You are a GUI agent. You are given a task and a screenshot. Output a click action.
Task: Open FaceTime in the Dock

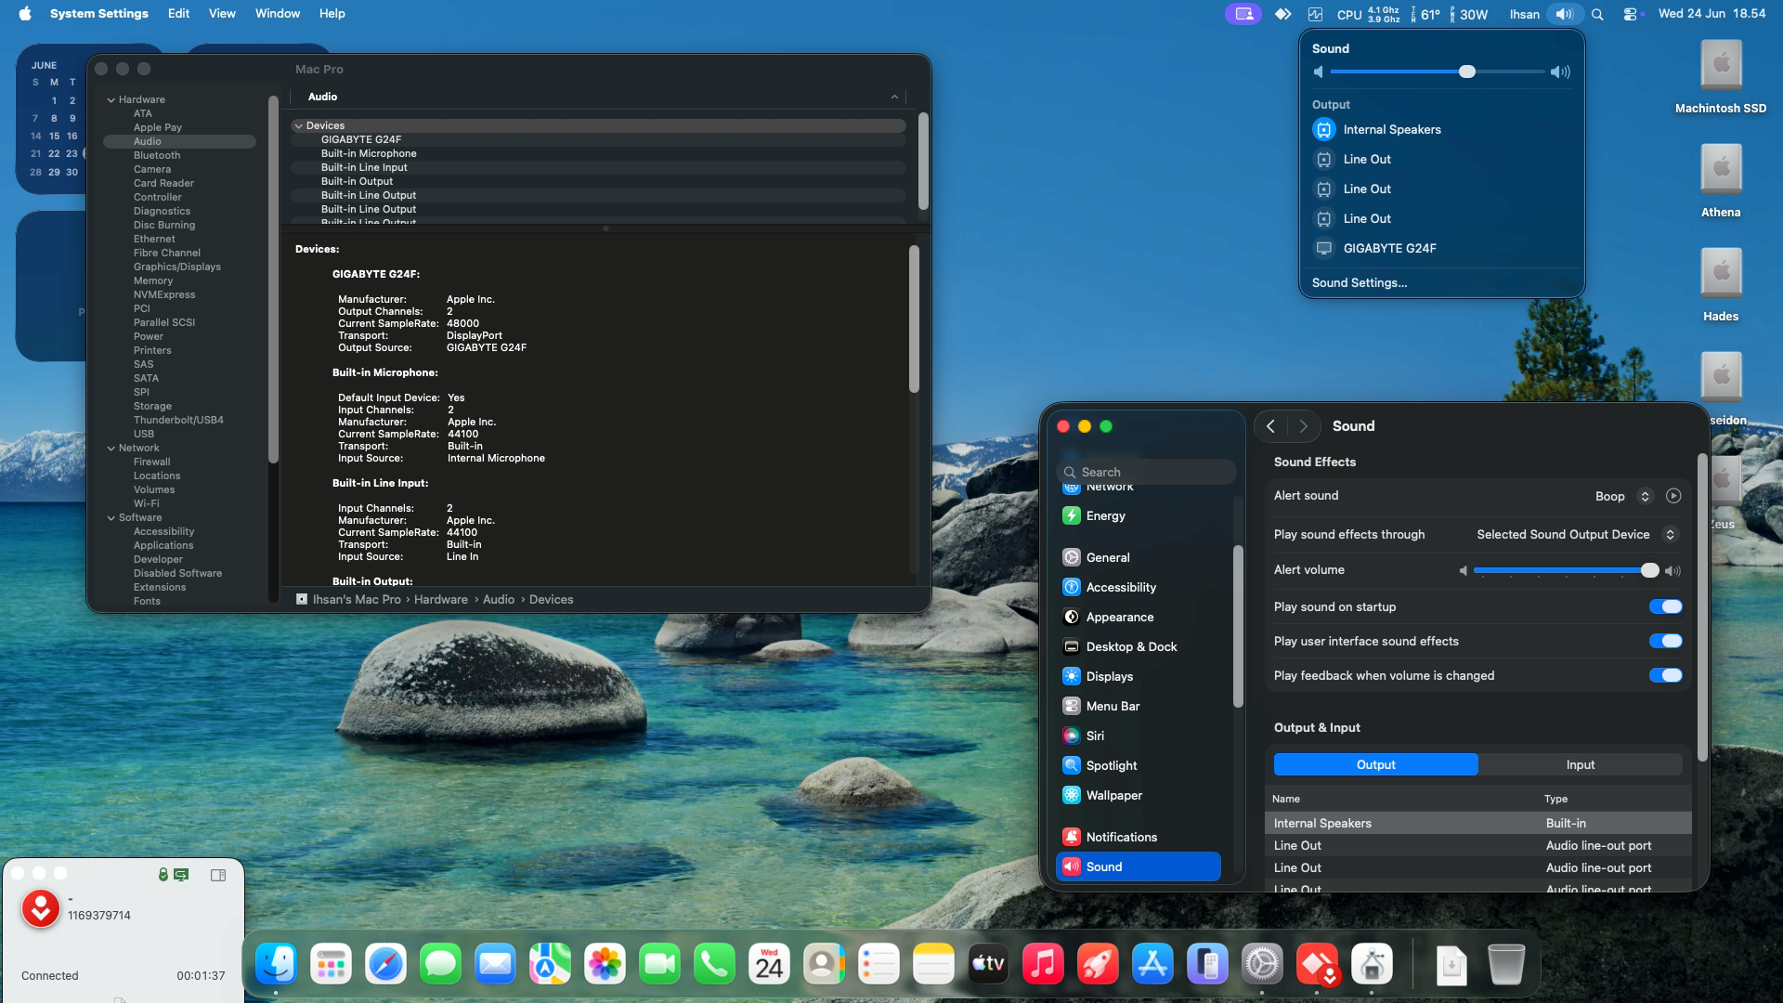pyautogui.click(x=659, y=965)
